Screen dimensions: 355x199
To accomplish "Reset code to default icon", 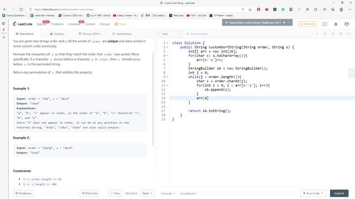I will [333, 34].
